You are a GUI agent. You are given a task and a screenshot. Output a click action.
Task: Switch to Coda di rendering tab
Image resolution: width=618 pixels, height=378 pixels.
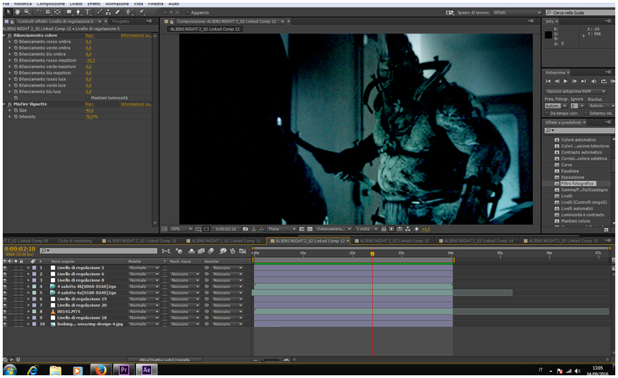click(x=75, y=241)
